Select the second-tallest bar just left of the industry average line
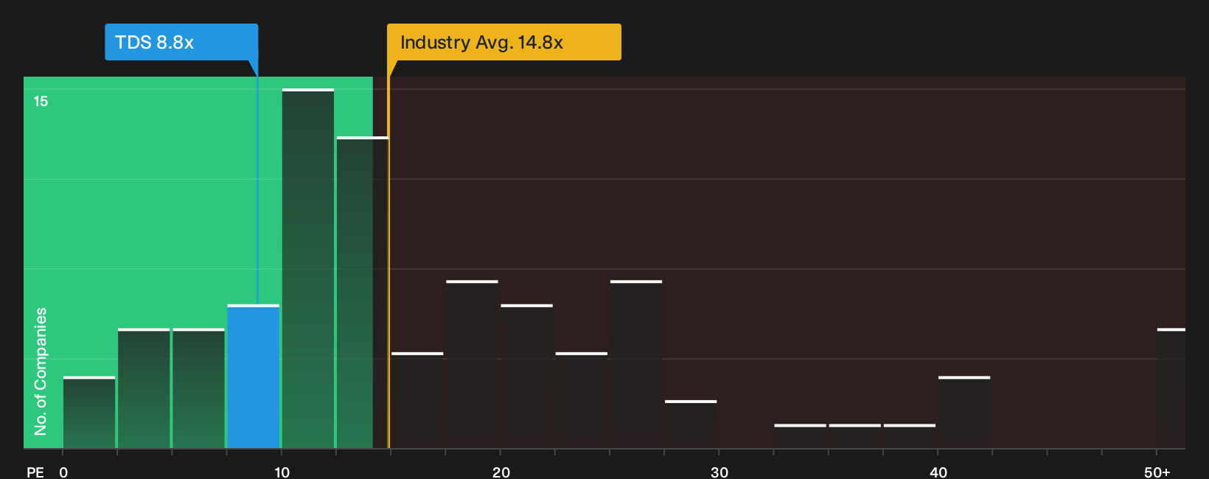The height and width of the screenshot is (479, 1209). [363, 293]
